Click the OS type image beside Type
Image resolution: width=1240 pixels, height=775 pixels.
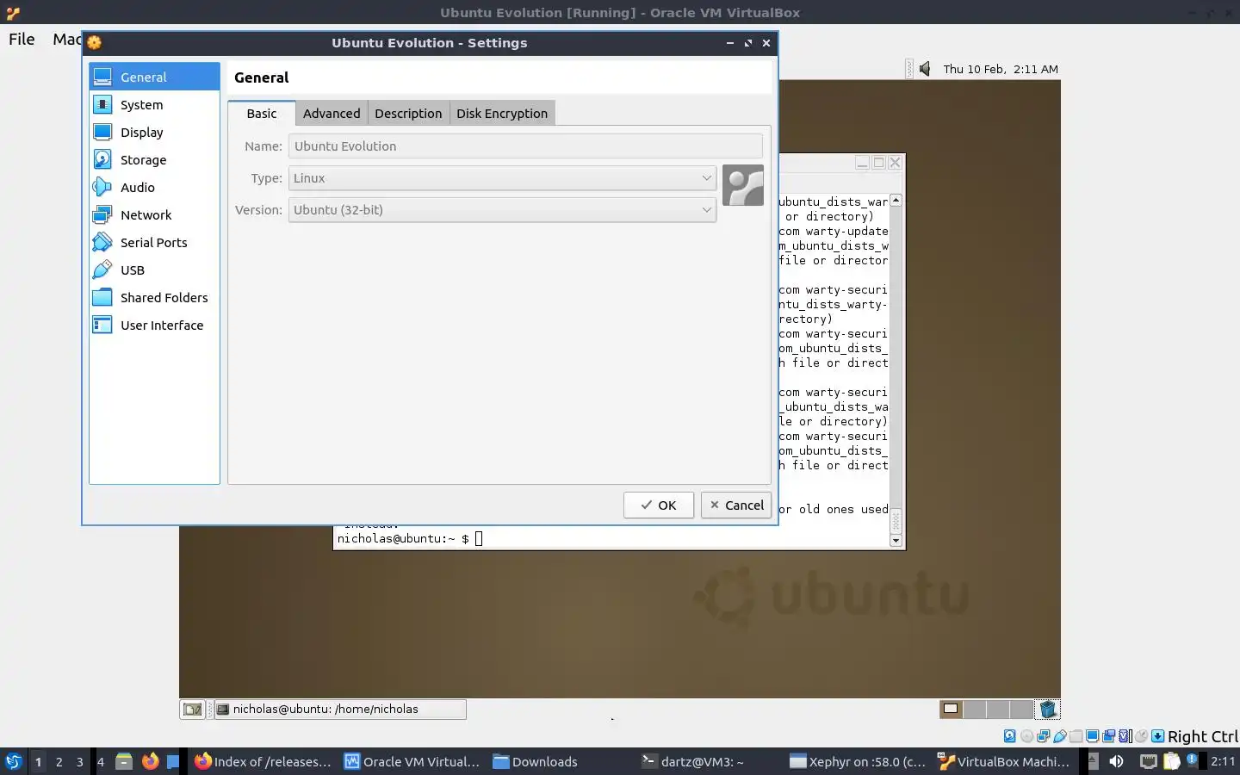pos(743,185)
